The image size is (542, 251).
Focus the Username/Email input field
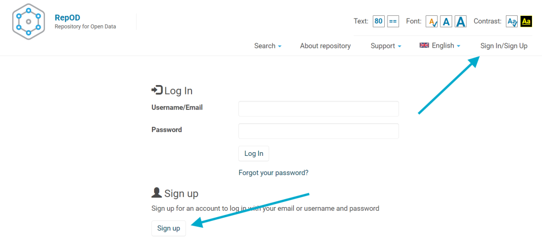[x=319, y=109]
